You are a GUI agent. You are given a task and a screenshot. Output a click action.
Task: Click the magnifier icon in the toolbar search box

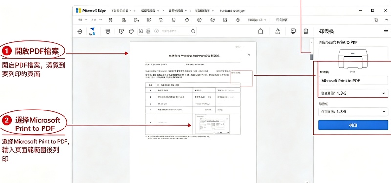click(x=193, y=31)
